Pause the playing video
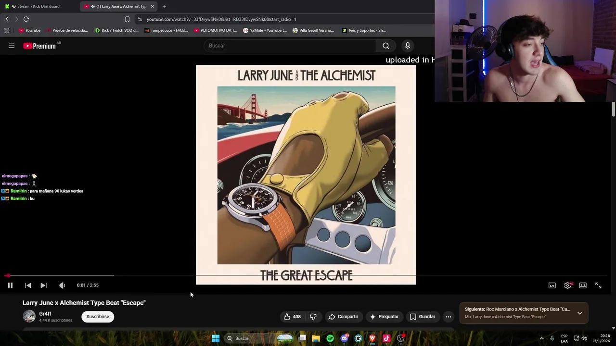 (10, 285)
